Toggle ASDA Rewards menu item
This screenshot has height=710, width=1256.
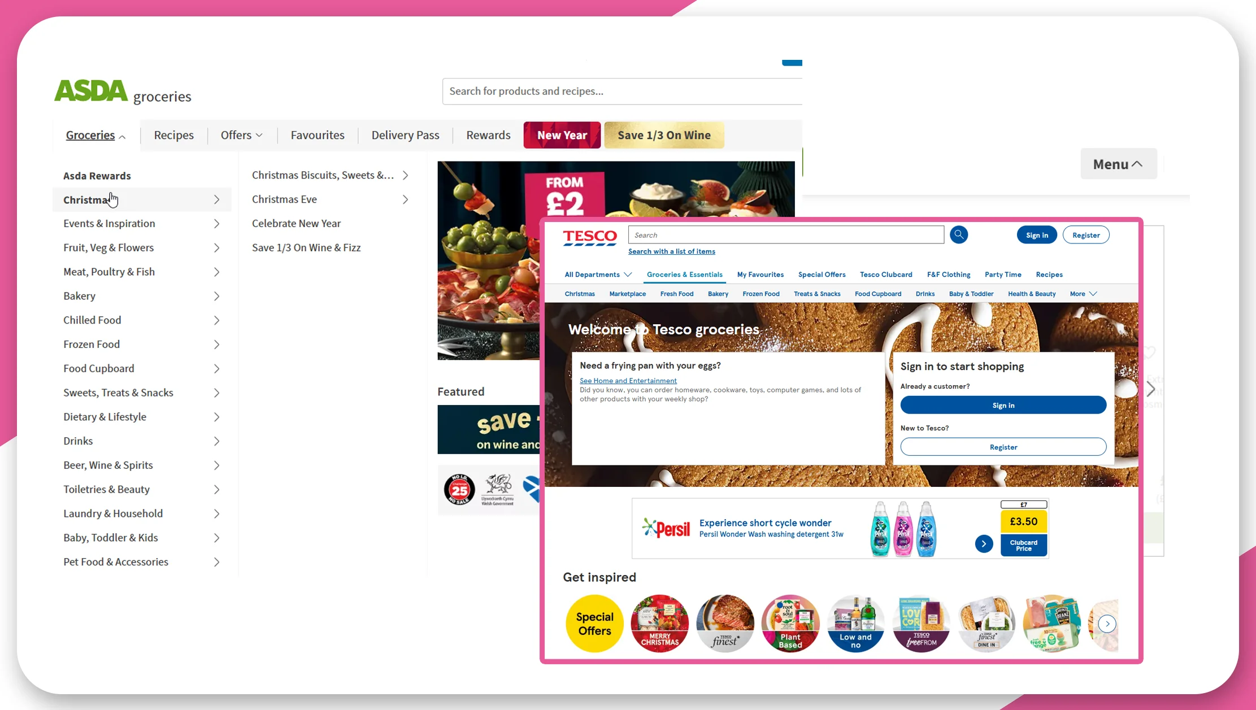click(97, 175)
